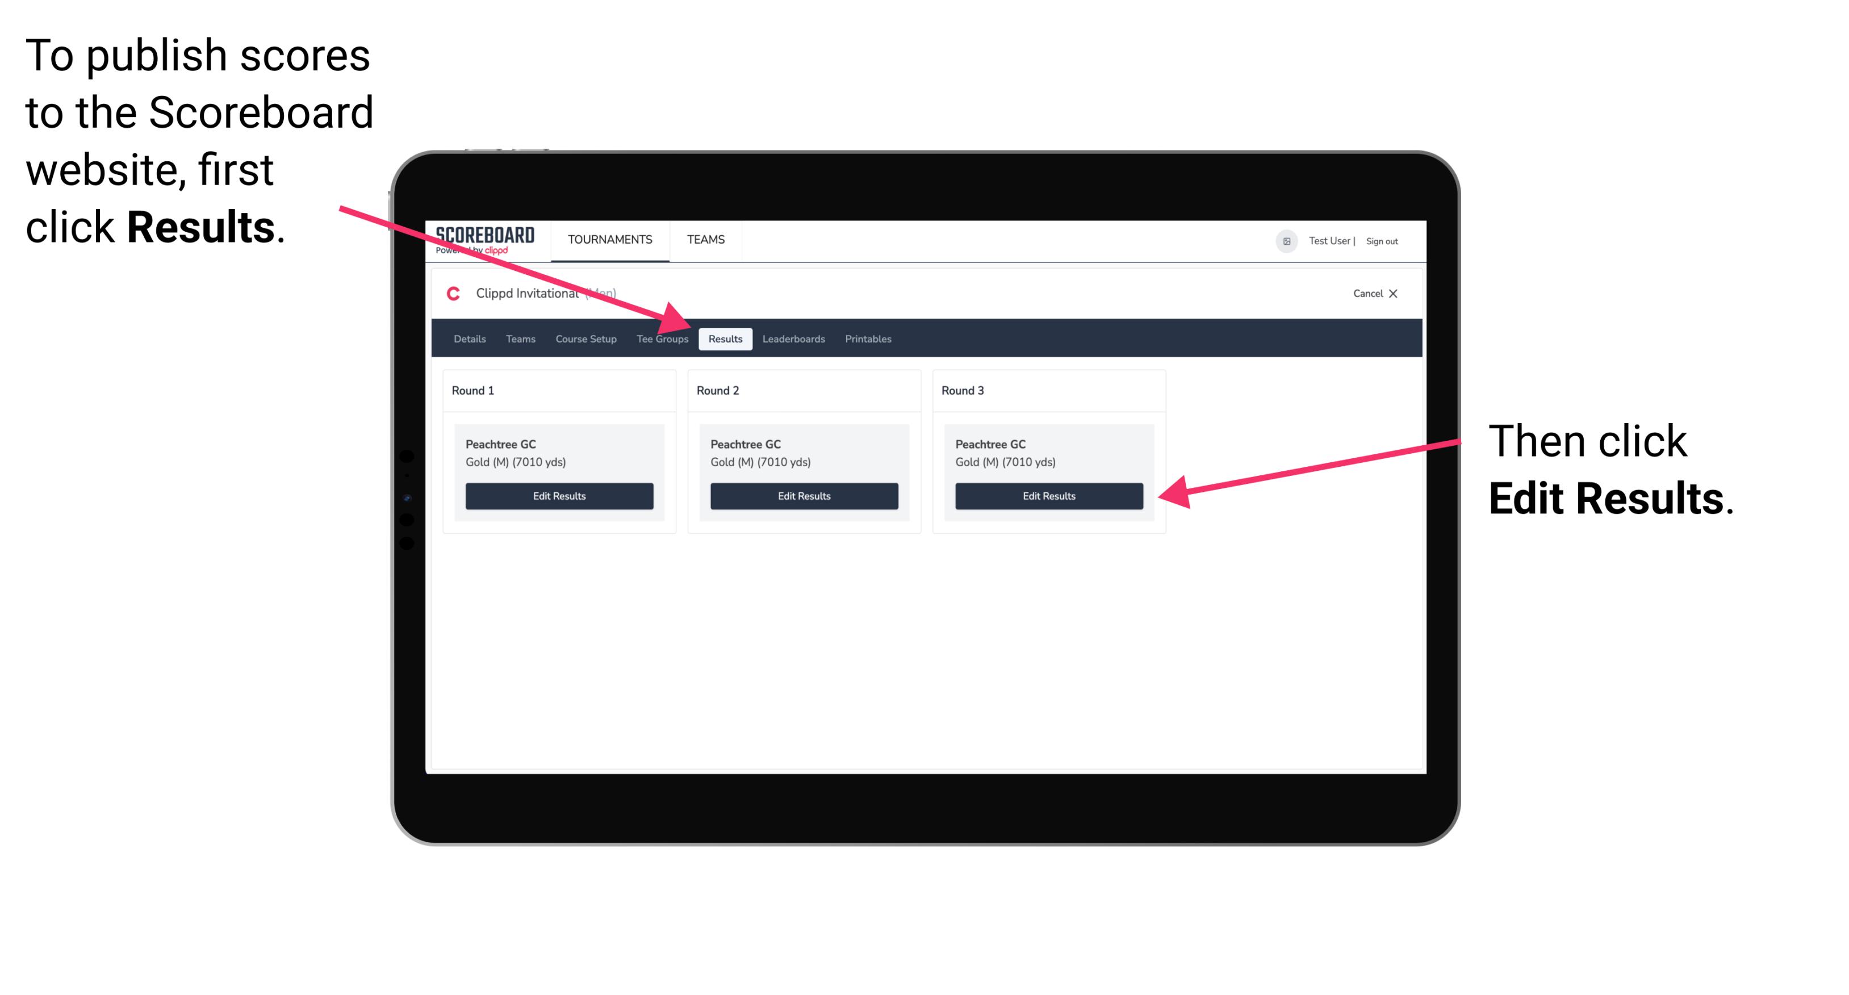Click Edit Results for Round 3
The height and width of the screenshot is (995, 1849).
click(x=1047, y=496)
